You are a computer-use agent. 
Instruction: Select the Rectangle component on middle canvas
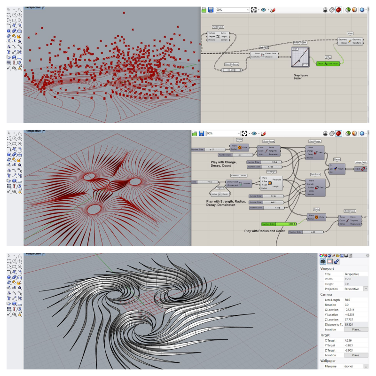pos(271,183)
